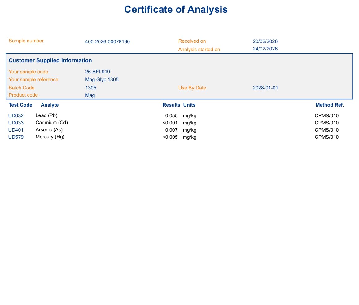Viewport: 359px width, 305px height.
Task: Click the Use By Date 2028-01-01
Action: [x=265, y=88]
